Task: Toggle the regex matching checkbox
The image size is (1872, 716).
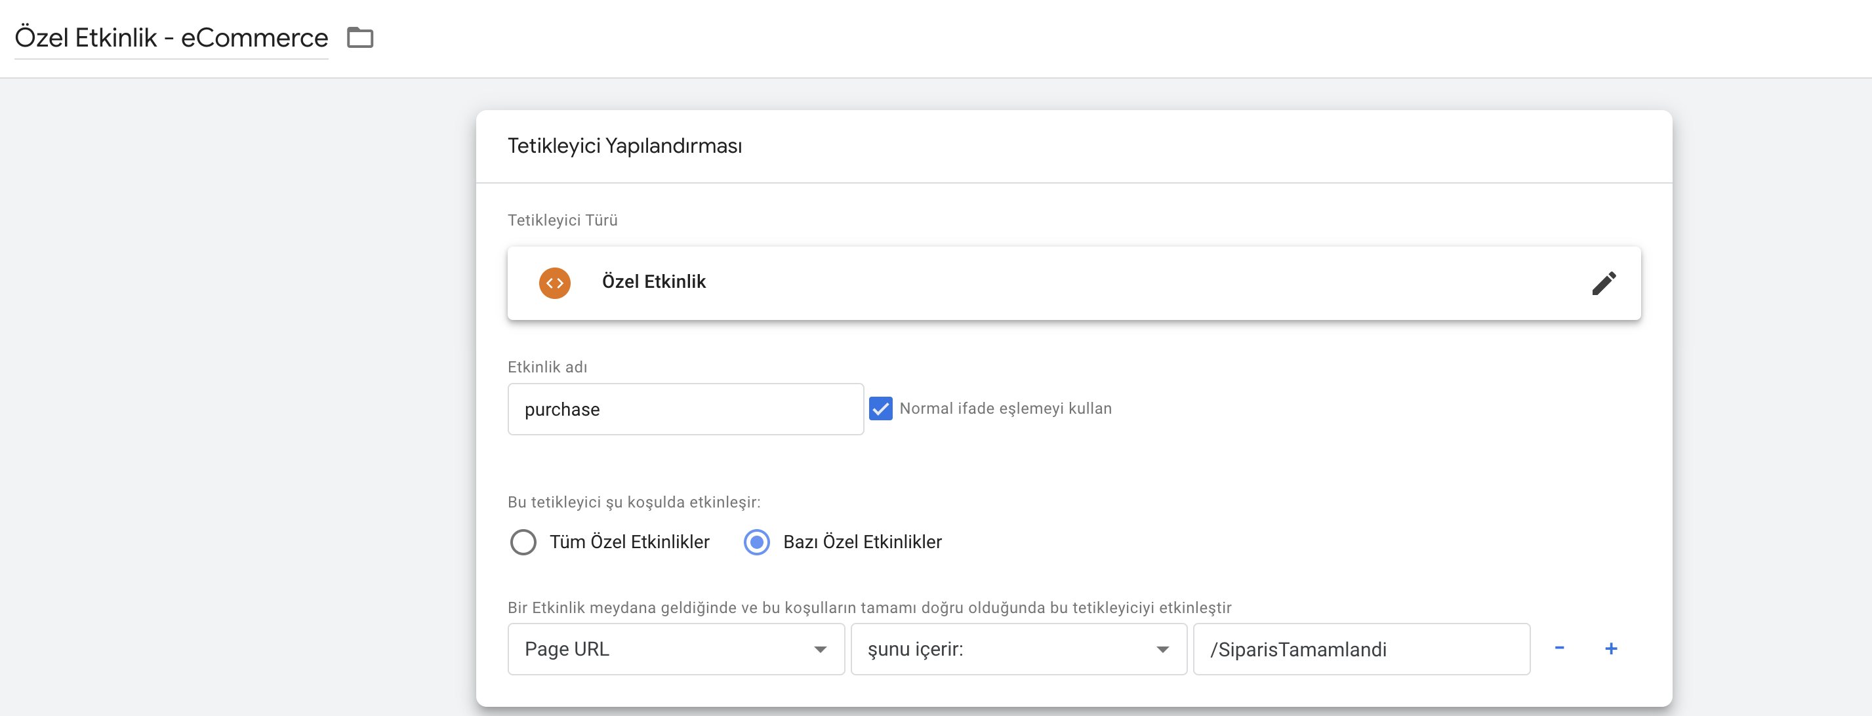Action: [x=880, y=409]
